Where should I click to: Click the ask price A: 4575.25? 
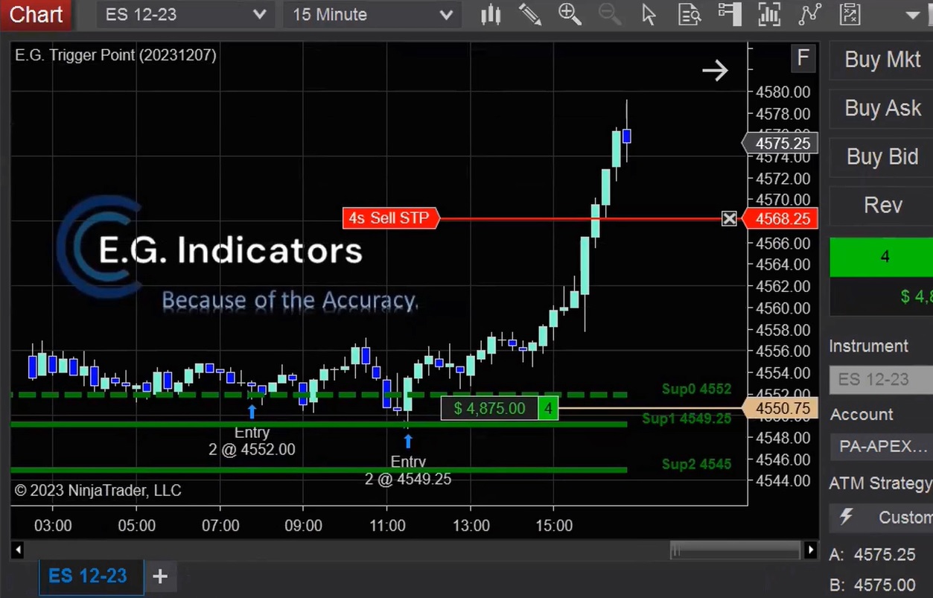(873, 554)
